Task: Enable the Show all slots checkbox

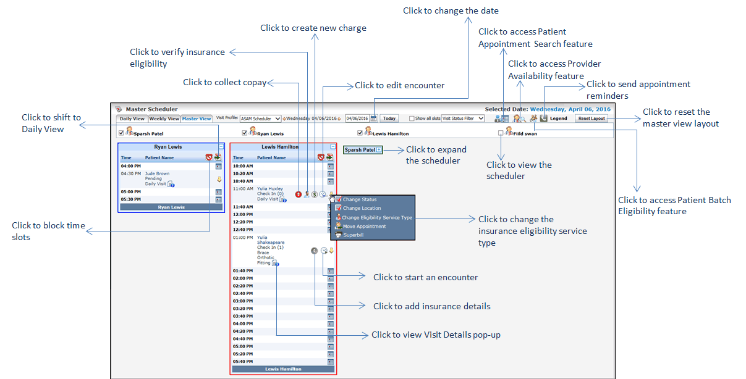Action: pos(412,119)
